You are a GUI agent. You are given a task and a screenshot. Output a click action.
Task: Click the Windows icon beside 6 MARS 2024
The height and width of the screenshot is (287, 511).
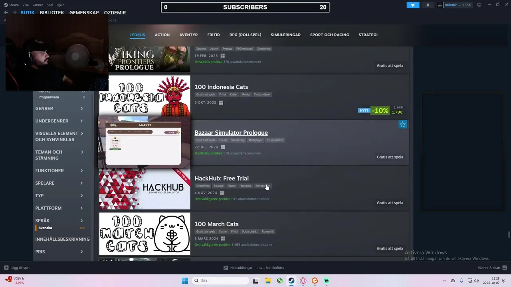tap(223, 239)
